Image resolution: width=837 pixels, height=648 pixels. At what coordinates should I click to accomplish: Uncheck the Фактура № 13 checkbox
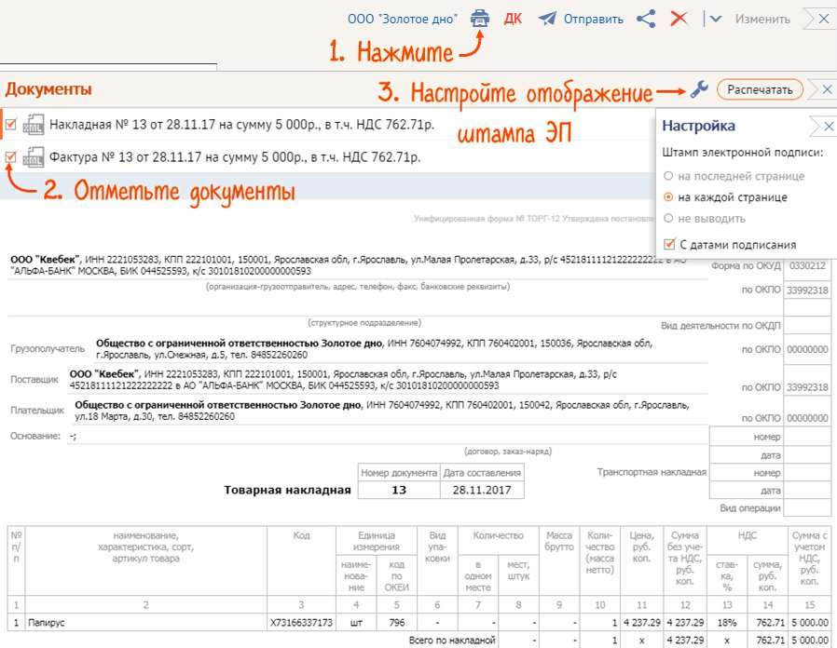(10, 156)
